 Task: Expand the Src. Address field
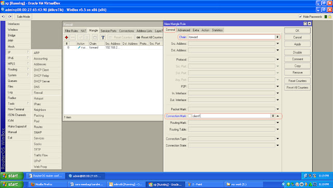[x=277, y=44]
